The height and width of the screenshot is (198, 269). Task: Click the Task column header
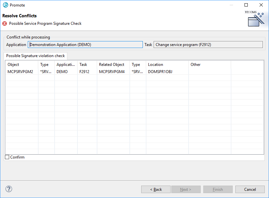tap(87, 65)
